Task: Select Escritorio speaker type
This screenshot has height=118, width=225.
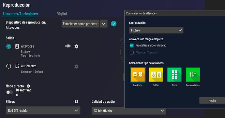Action: (x=138, y=75)
